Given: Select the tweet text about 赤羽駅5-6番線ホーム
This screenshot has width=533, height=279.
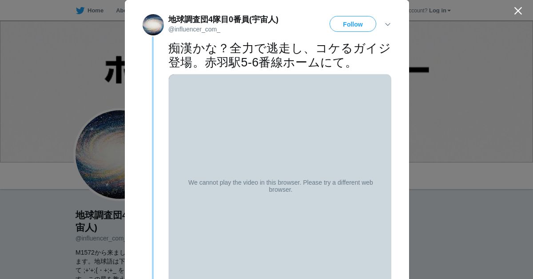Looking at the screenshot, I should pos(279,55).
